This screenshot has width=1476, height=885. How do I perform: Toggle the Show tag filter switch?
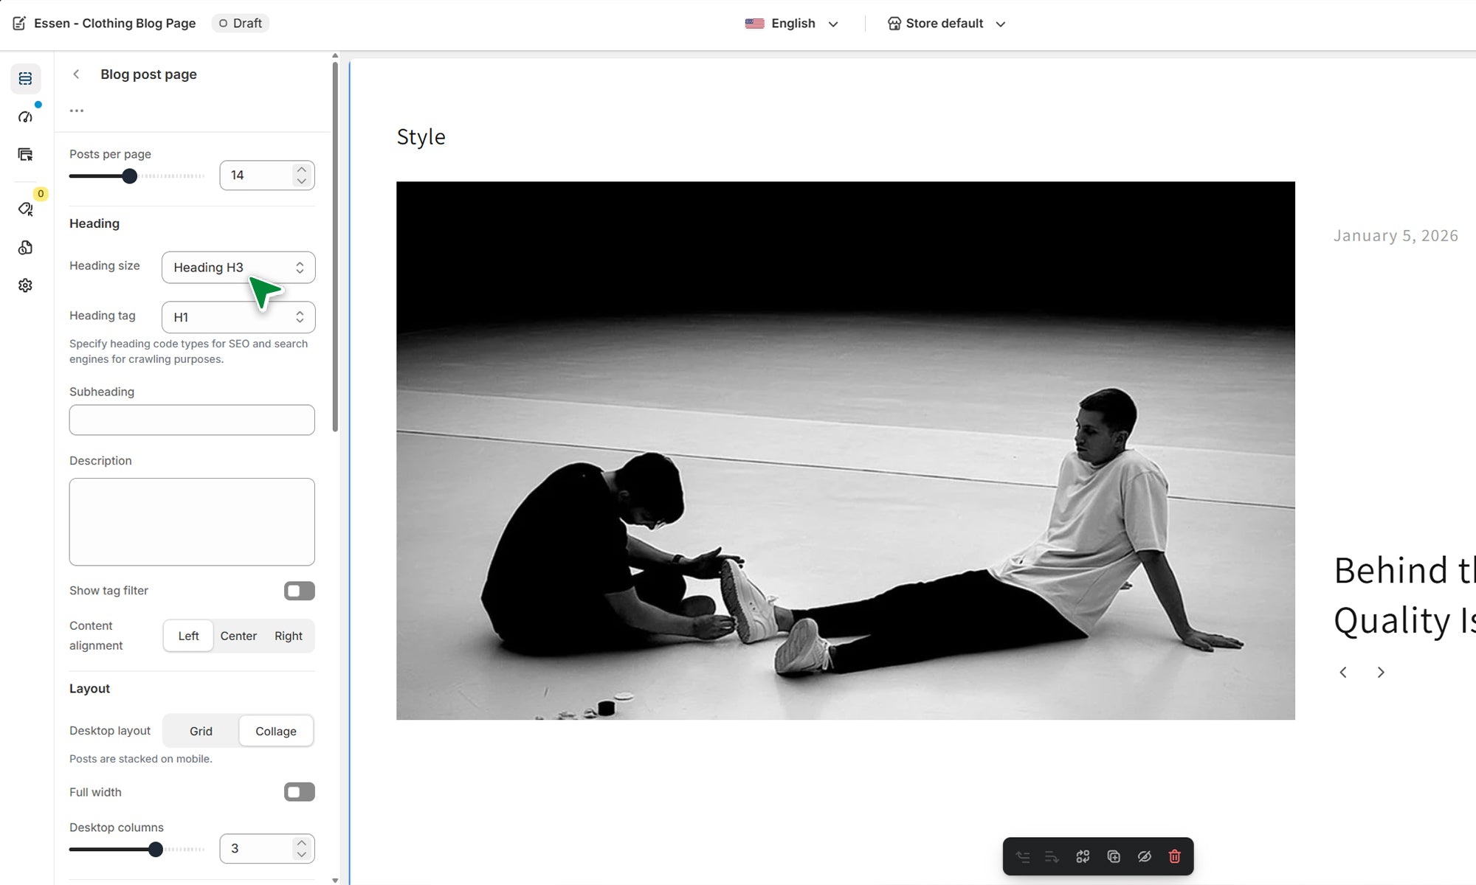tap(299, 591)
